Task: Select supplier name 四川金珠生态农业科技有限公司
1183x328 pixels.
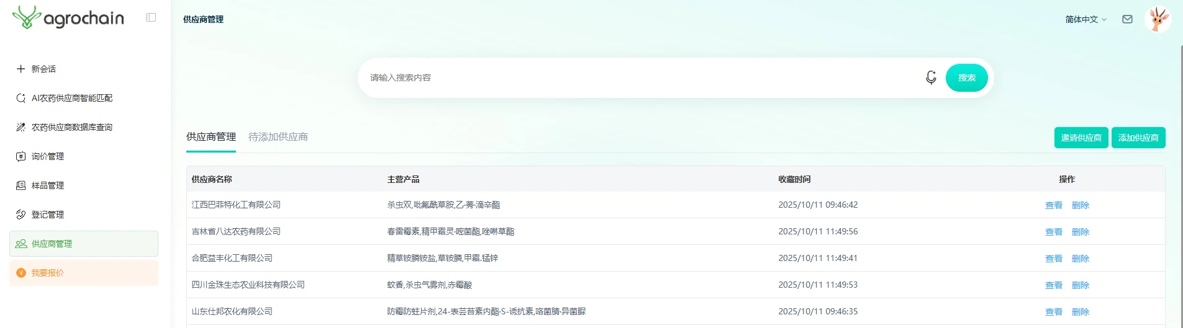Action: [x=248, y=285]
